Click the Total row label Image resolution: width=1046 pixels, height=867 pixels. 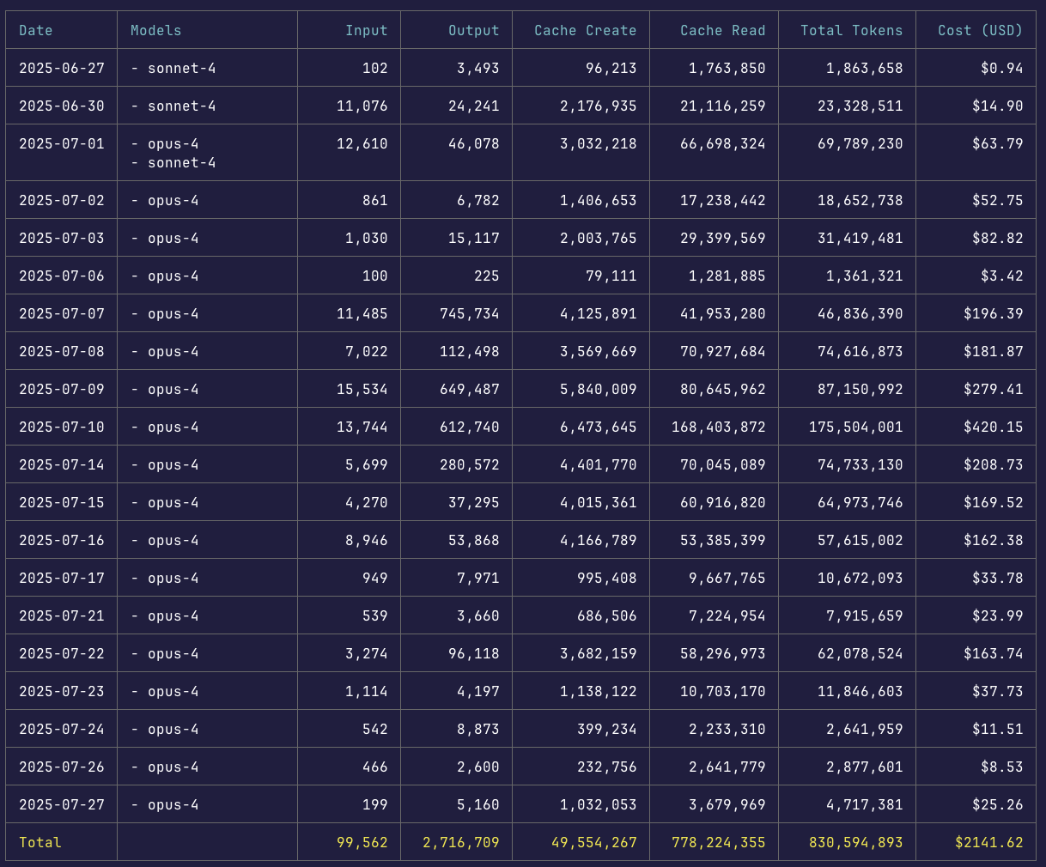point(40,843)
